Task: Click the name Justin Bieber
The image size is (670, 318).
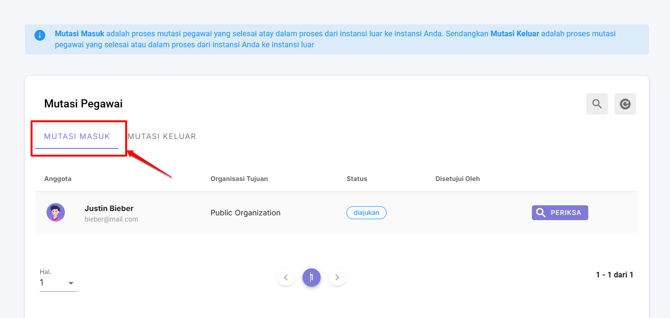Action: point(109,208)
